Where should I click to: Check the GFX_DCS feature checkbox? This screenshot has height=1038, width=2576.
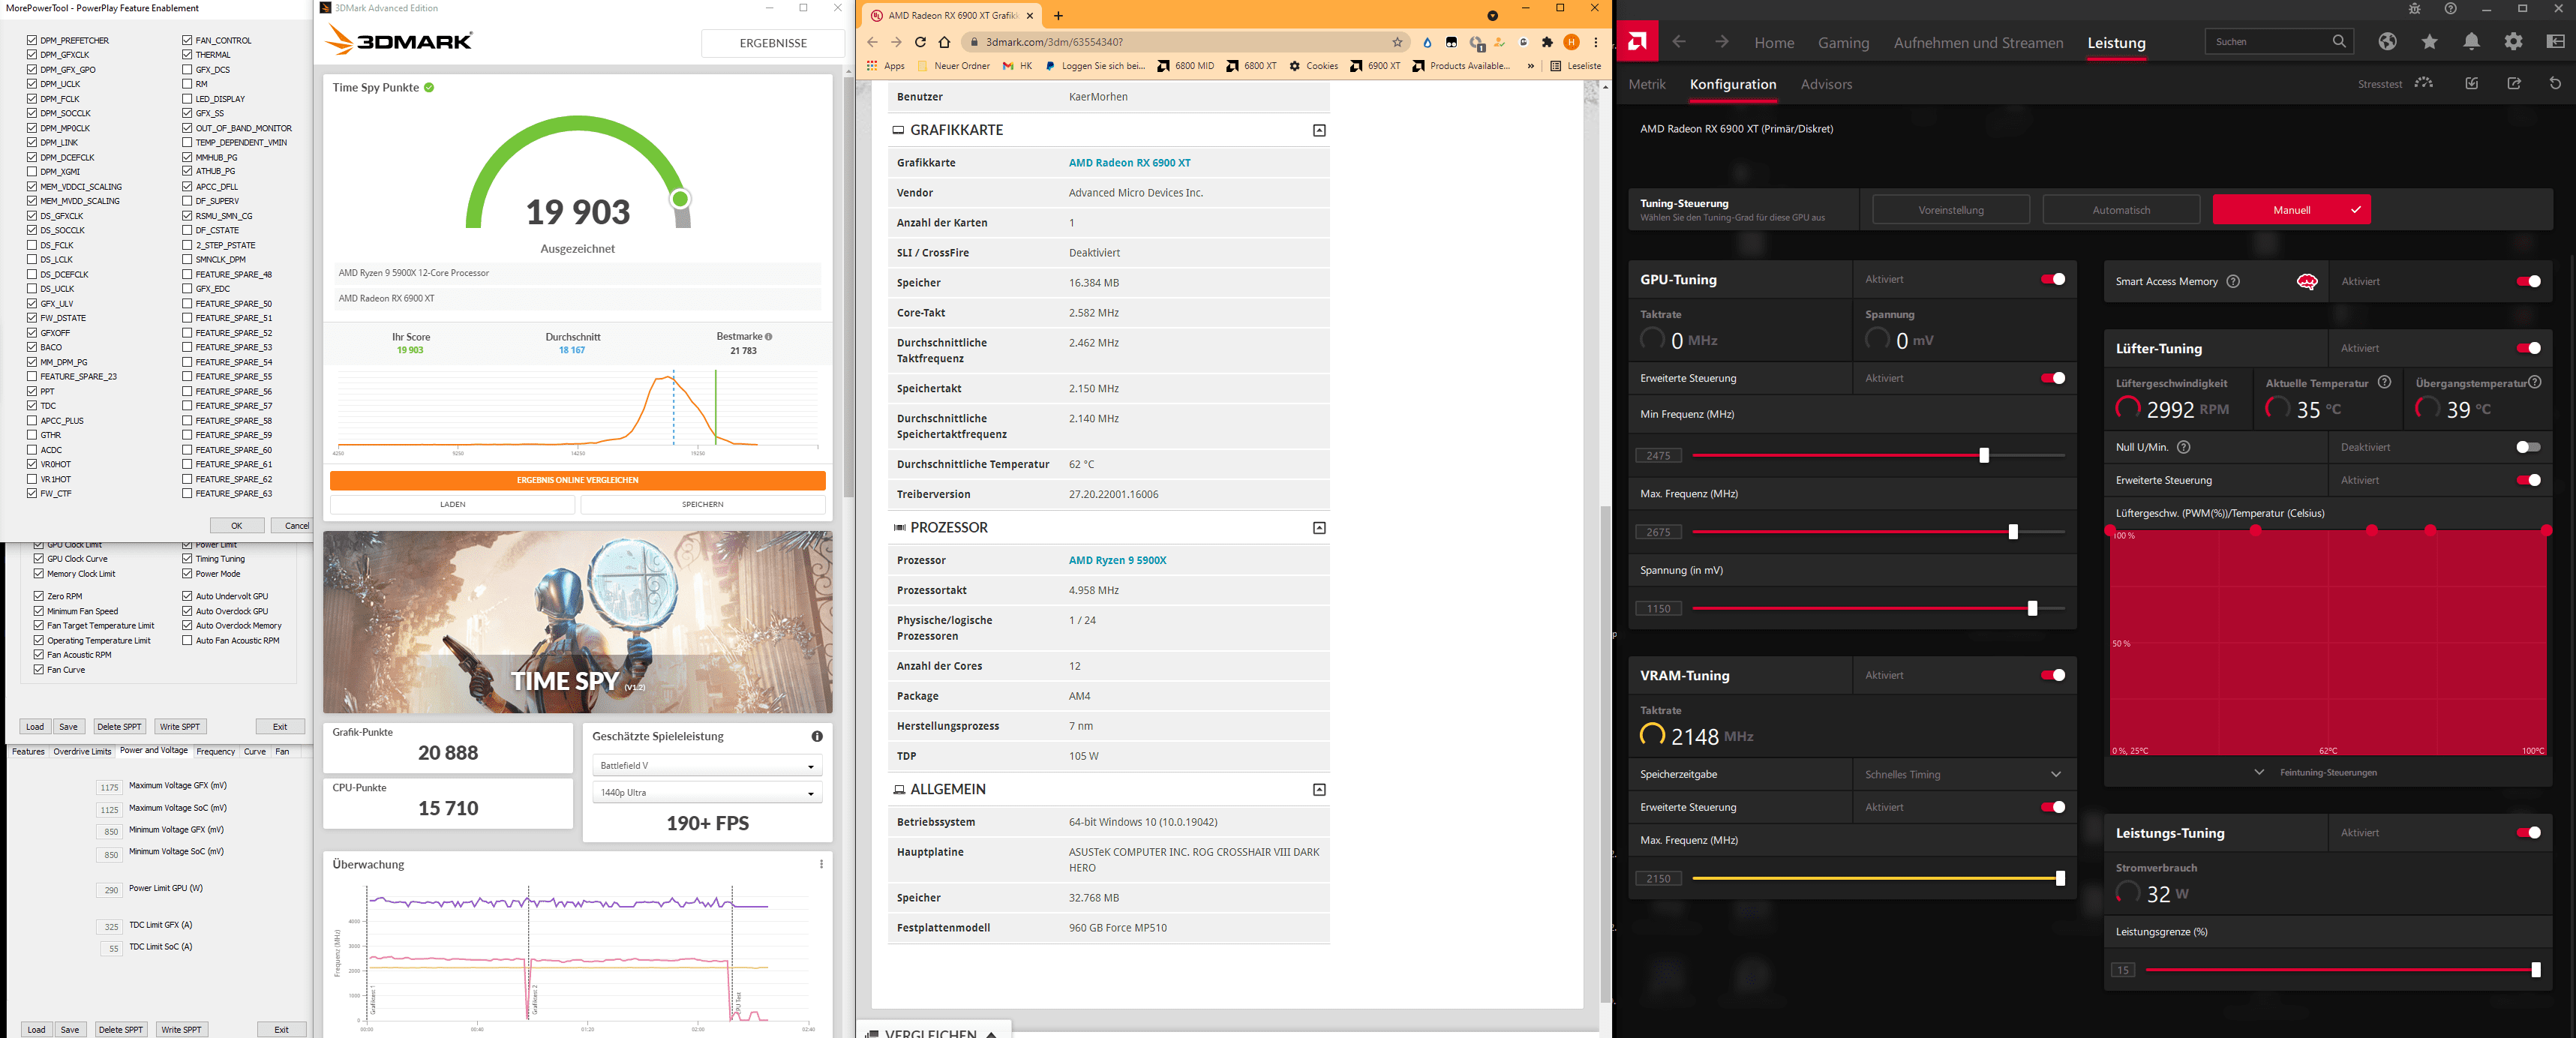[187, 69]
